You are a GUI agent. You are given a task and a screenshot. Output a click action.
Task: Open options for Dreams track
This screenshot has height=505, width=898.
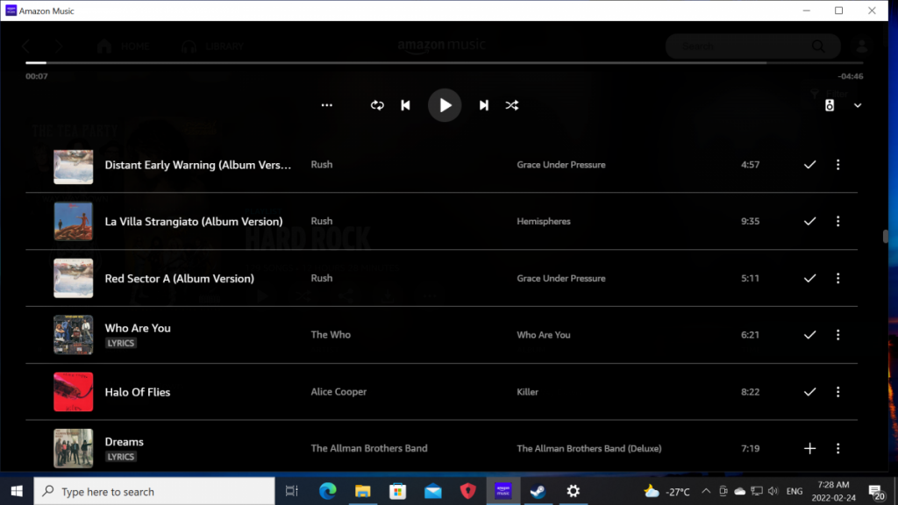[x=837, y=448]
